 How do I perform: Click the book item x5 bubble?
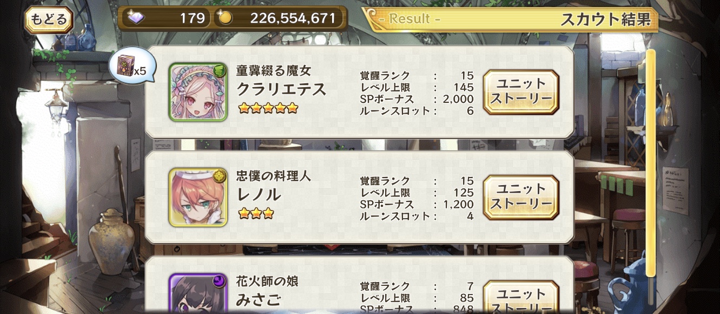tap(132, 67)
